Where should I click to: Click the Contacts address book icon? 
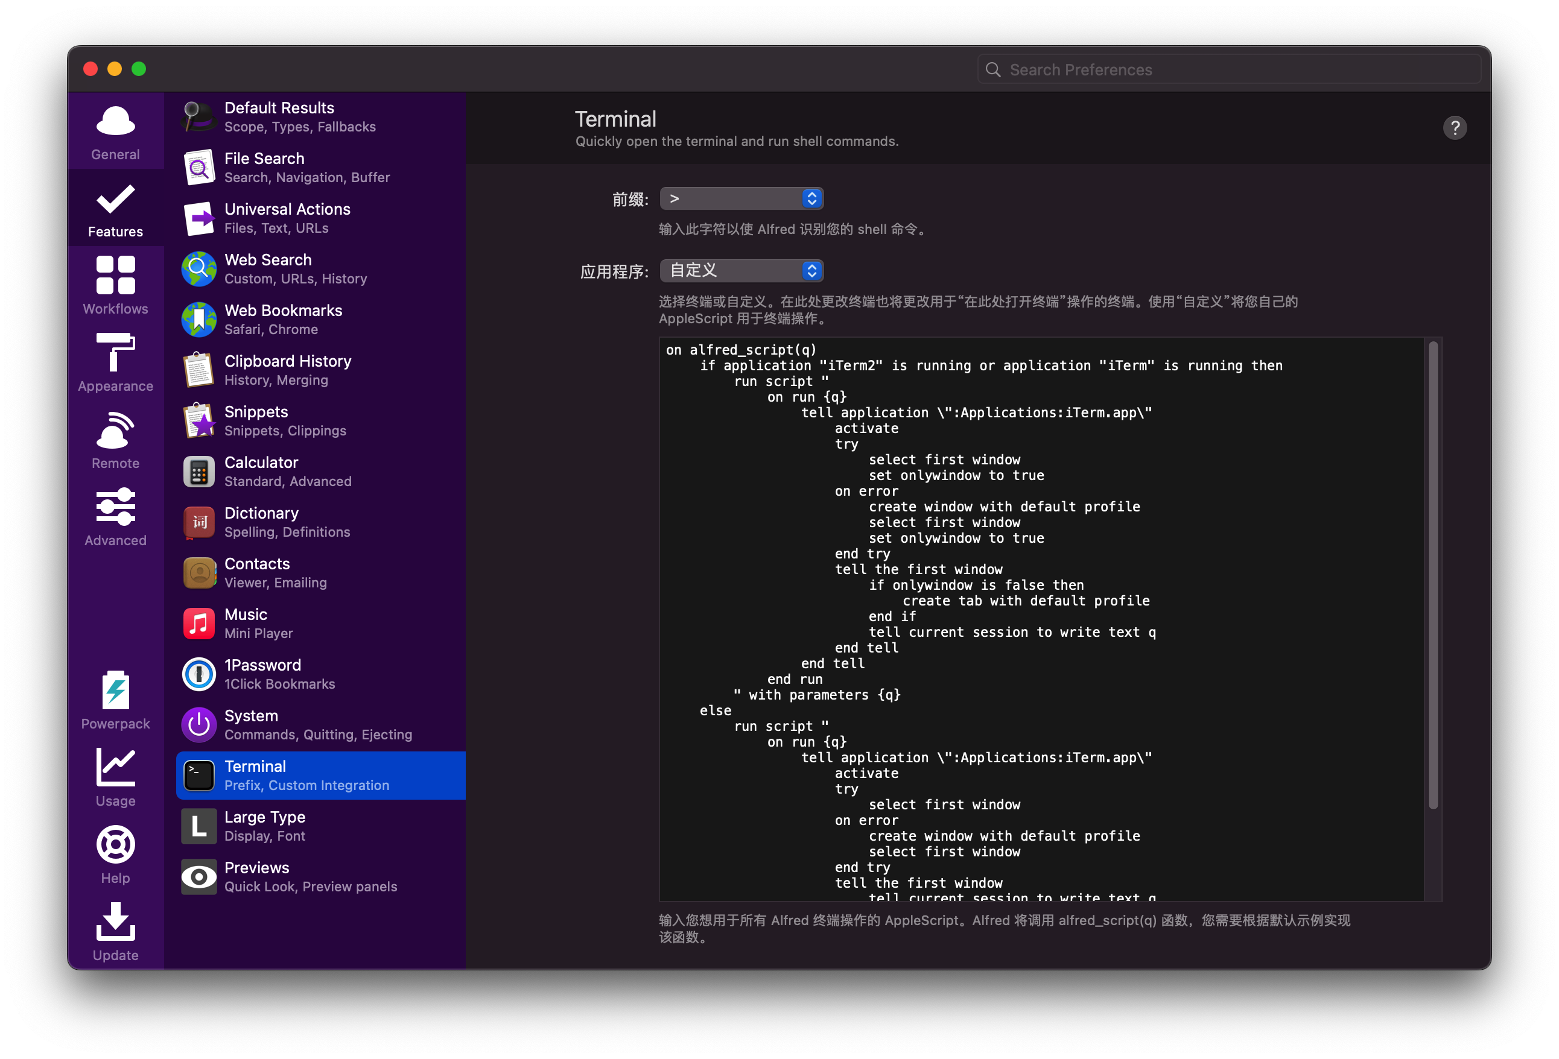198,572
